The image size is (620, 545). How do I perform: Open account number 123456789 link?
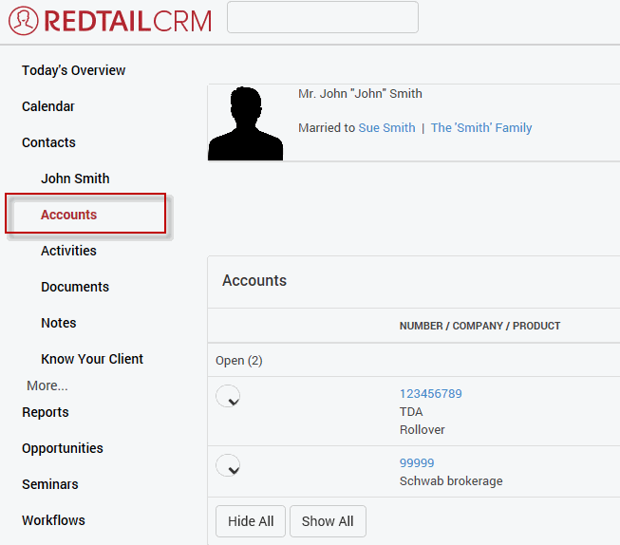pyautogui.click(x=430, y=394)
